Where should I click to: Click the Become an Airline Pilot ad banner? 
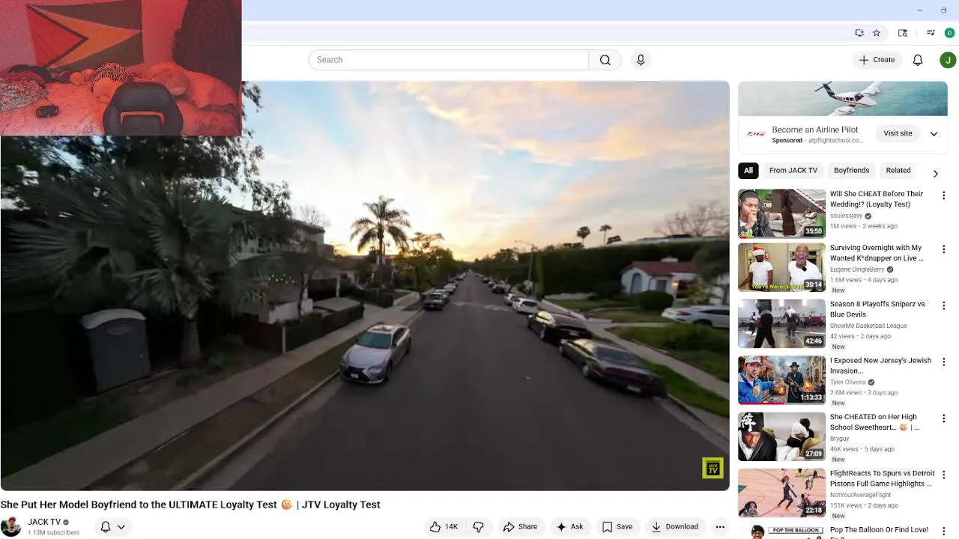tap(843, 99)
